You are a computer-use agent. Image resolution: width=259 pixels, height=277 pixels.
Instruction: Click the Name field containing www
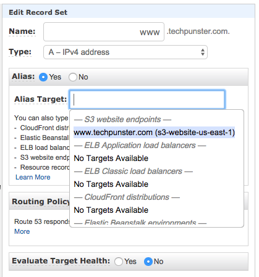click(x=104, y=32)
